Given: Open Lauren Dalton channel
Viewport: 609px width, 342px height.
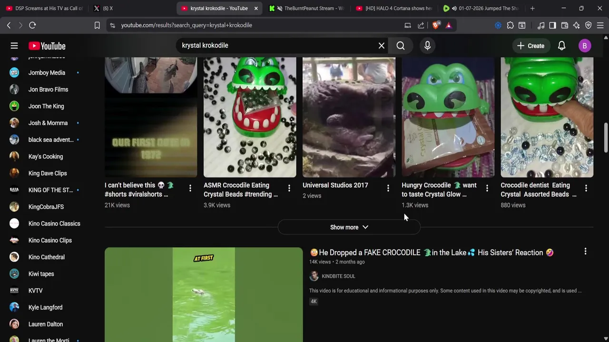Looking at the screenshot, I should click(x=47, y=324).
